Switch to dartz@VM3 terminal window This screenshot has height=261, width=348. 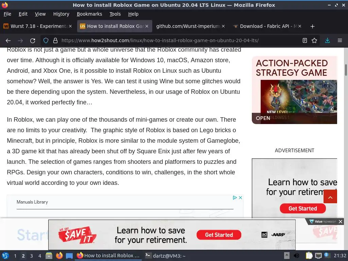click(x=166, y=256)
